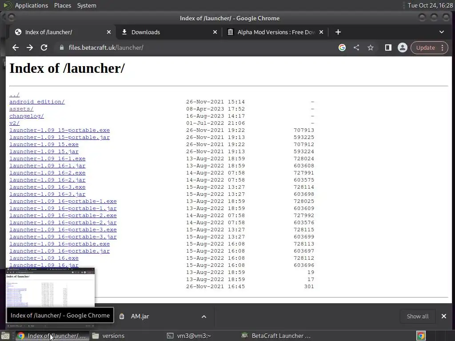This screenshot has height=341, width=455.
Task: Open the side panel icon
Action: tap(388, 48)
